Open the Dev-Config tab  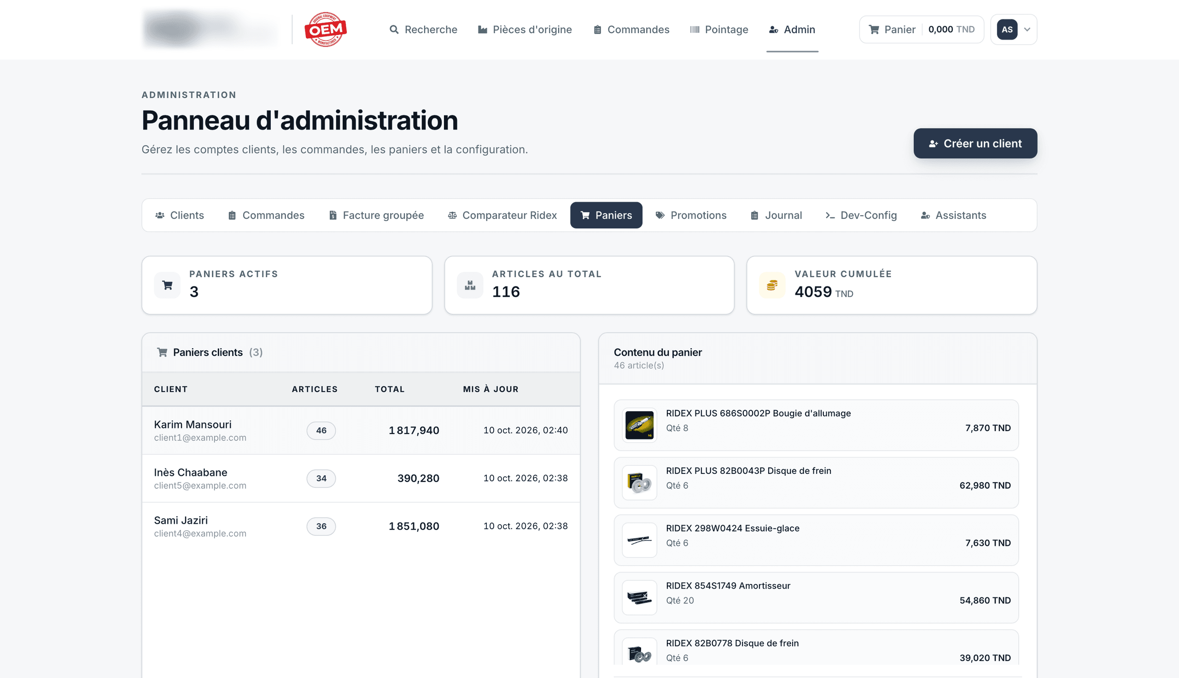tap(861, 215)
